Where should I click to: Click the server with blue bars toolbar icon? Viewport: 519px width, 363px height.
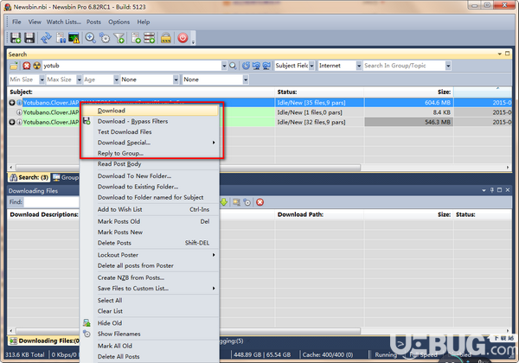[61, 38]
